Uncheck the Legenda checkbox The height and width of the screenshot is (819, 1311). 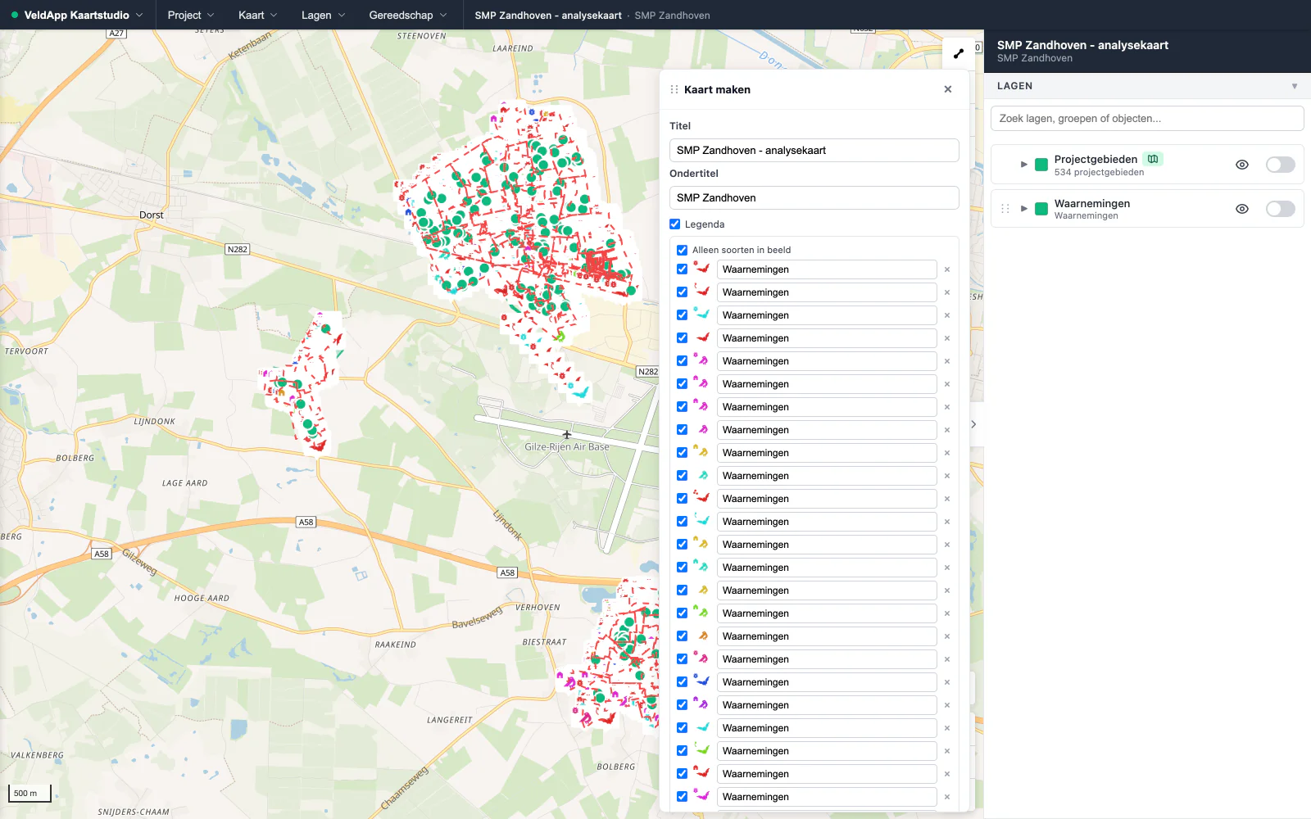click(x=675, y=224)
